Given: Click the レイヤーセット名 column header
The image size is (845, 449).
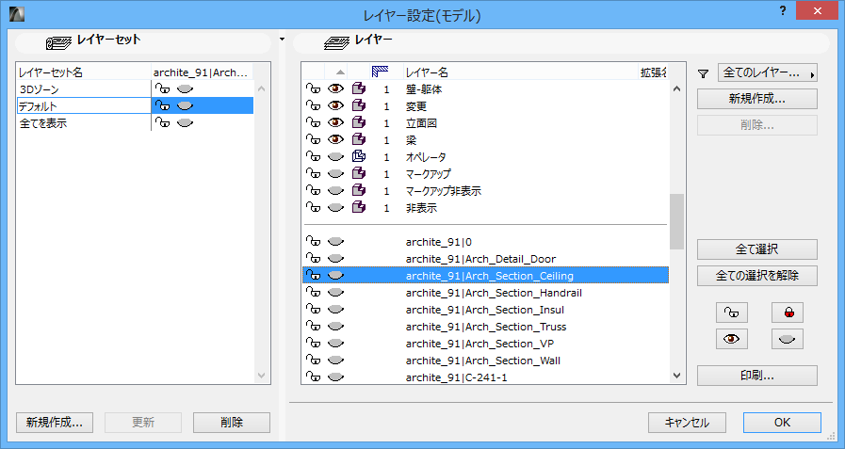Looking at the screenshot, I should [x=51, y=72].
